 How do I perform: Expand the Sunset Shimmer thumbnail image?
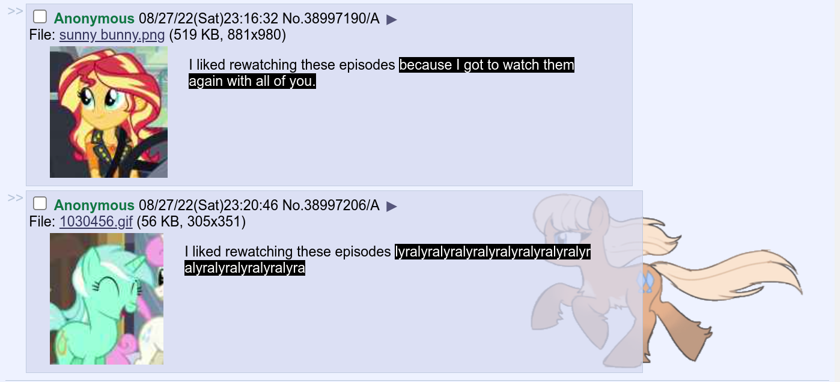click(x=109, y=112)
